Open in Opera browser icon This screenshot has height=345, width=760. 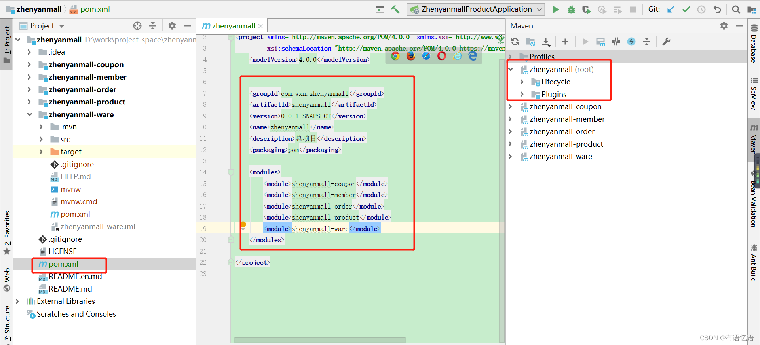(x=442, y=56)
